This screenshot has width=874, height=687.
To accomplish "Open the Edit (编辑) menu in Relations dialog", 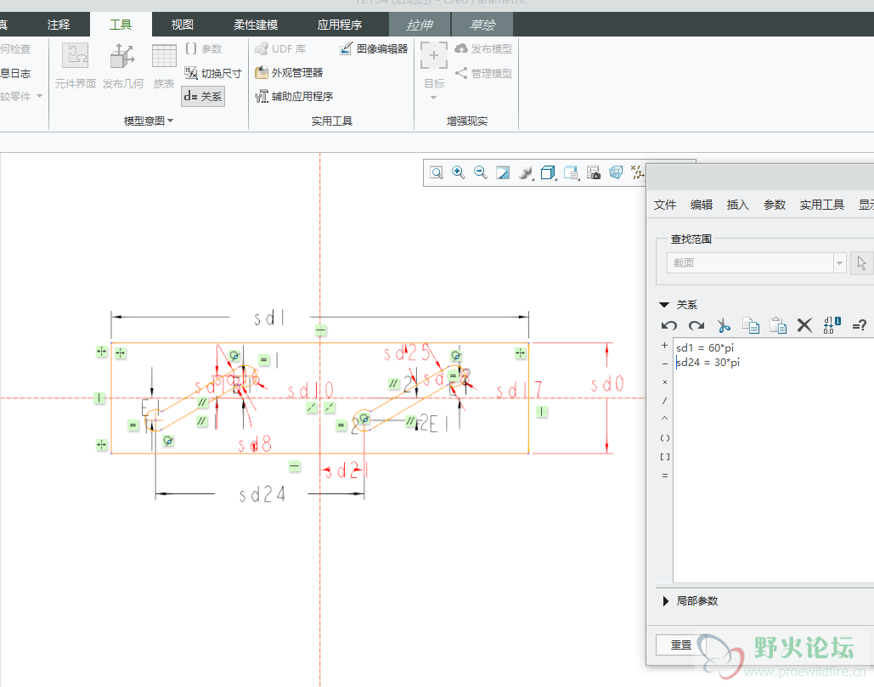I will tap(702, 205).
